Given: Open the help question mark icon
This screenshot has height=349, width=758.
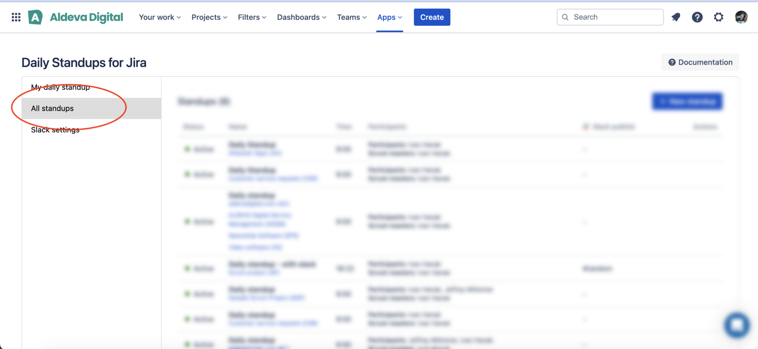Looking at the screenshot, I should pyautogui.click(x=697, y=17).
